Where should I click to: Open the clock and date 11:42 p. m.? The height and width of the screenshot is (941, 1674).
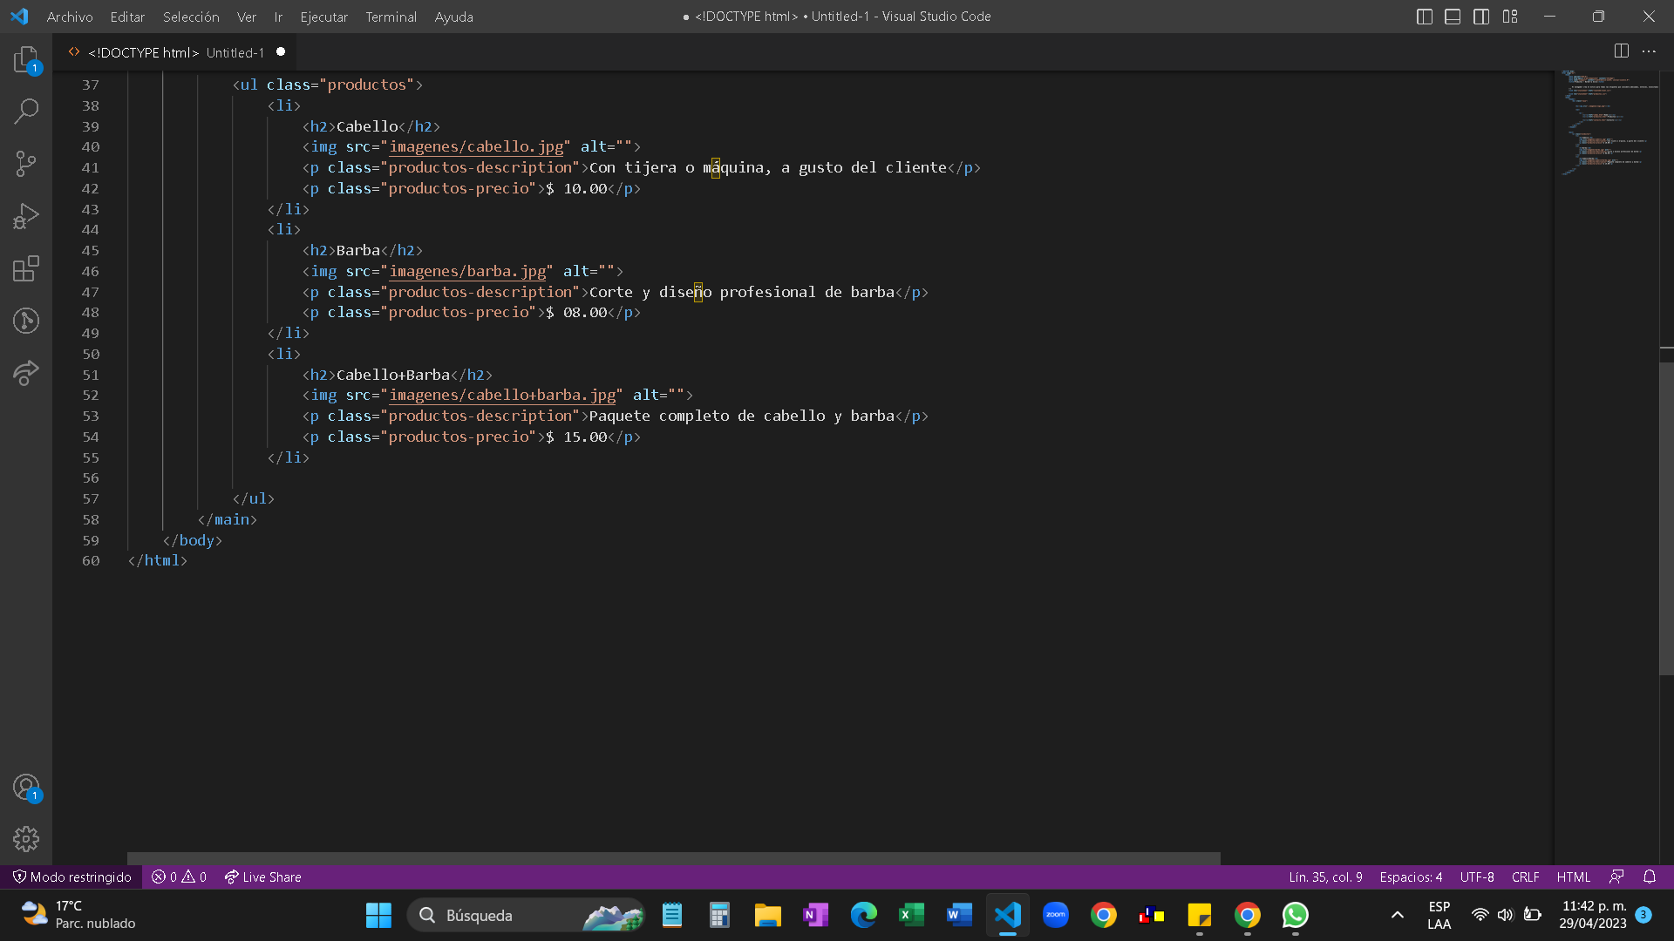(1593, 915)
